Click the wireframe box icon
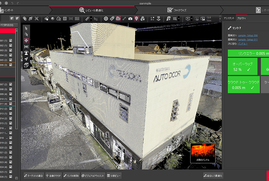This screenshot has width=269, height=181. click(x=188, y=18)
